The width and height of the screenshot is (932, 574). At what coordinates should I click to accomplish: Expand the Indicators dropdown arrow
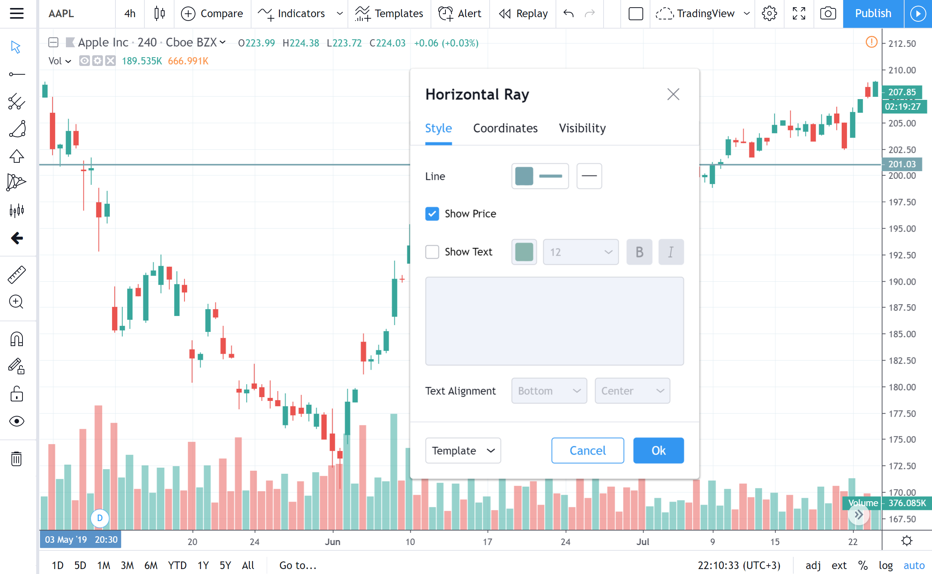tap(339, 14)
